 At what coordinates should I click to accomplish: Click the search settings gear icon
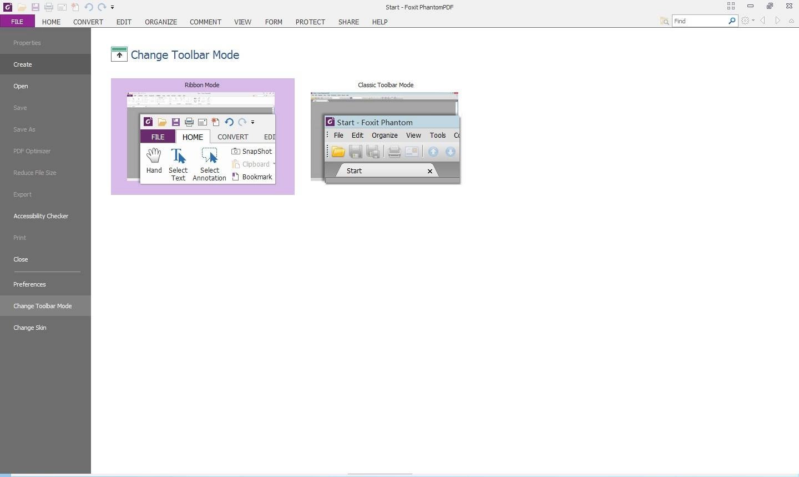click(745, 21)
